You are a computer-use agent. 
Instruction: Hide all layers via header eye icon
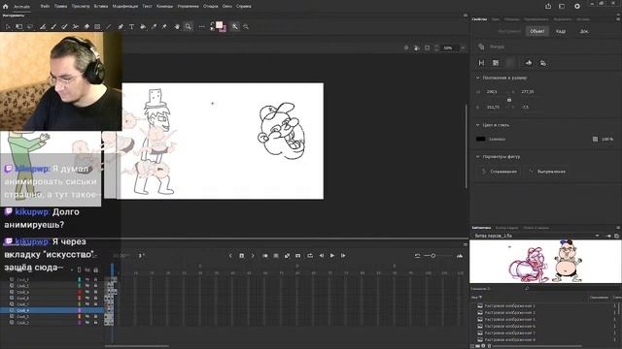87,270
